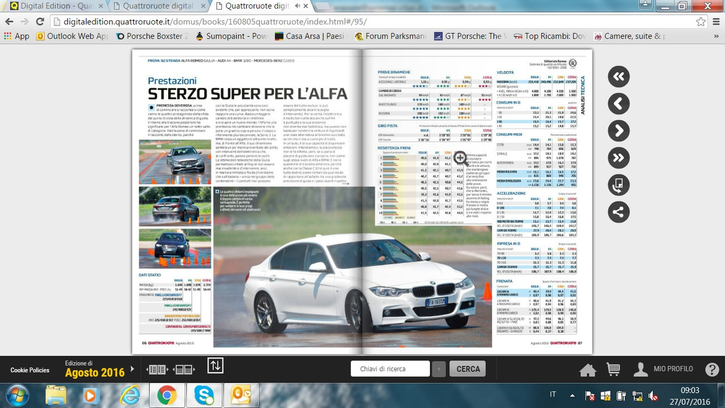
Task: Click the share icon in side panel
Action: (619, 212)
